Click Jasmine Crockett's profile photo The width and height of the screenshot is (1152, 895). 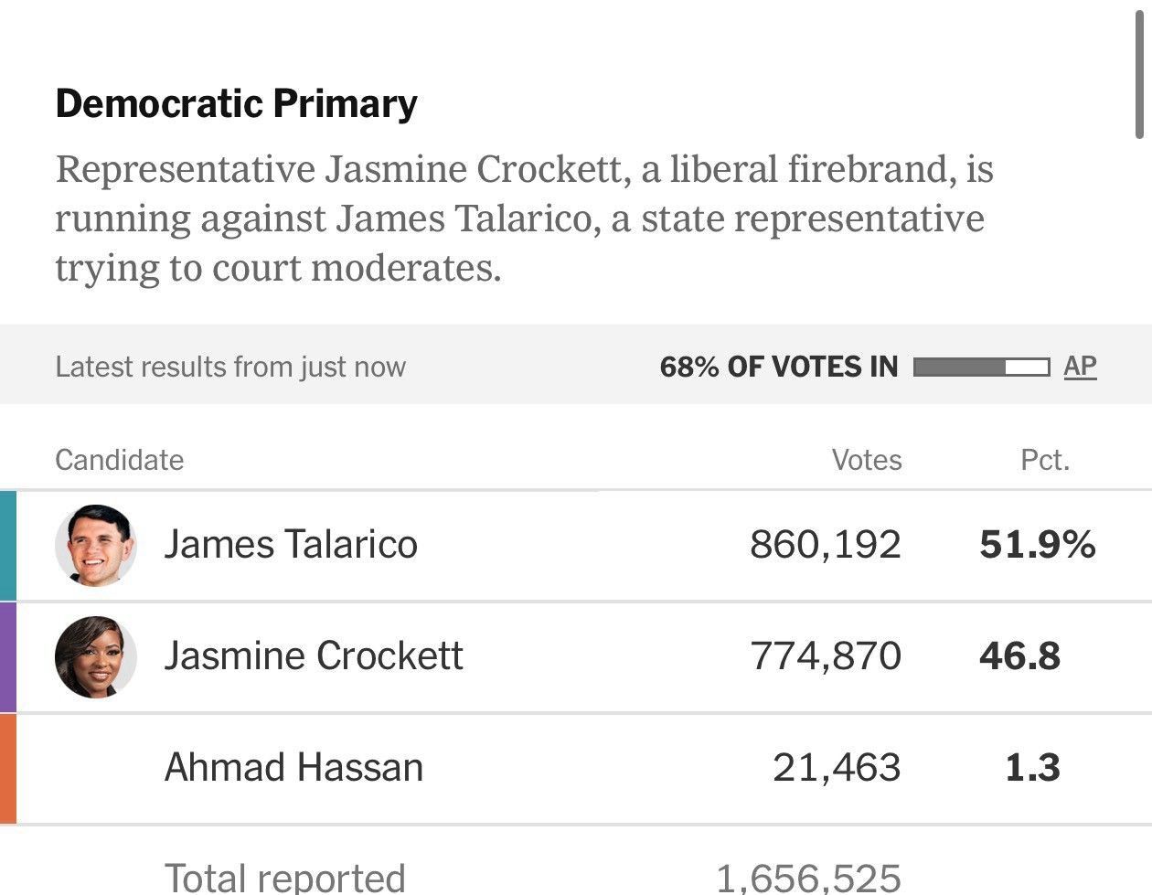[96, 656]
